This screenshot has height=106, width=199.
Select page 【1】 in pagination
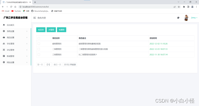[48, 65]
